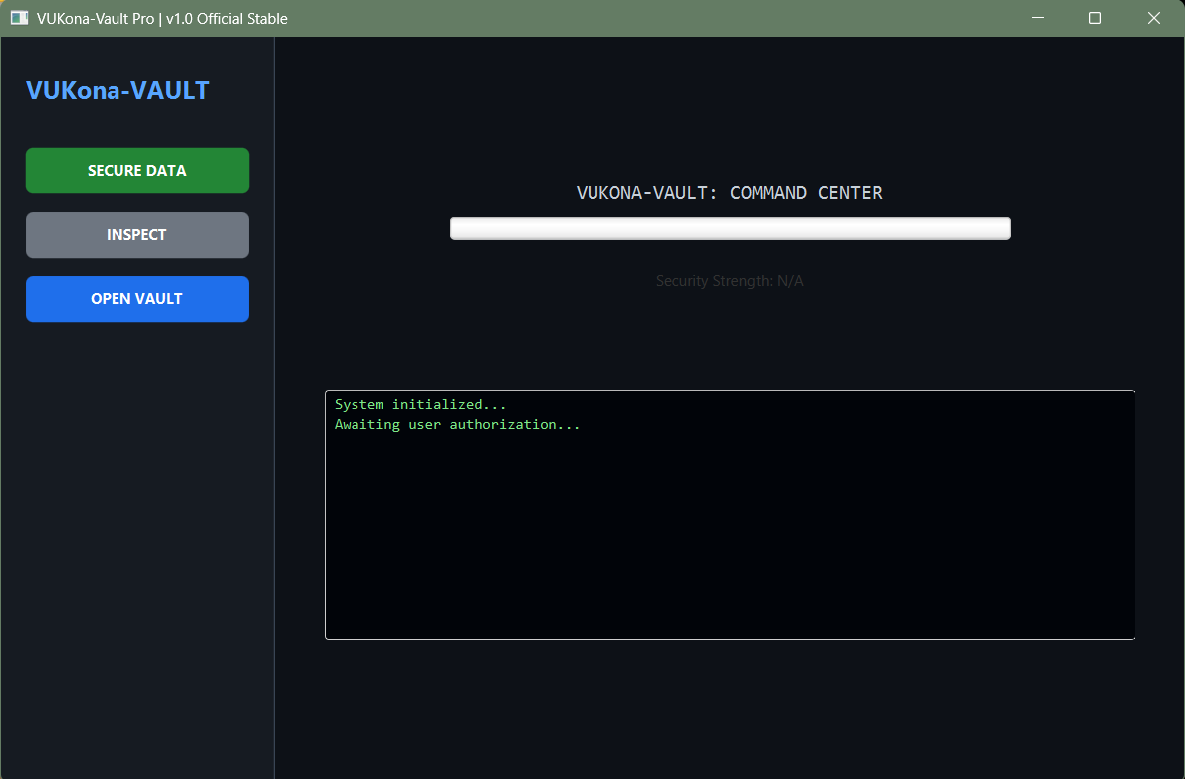1185x779 pixels.
Task: Minimize the VUKona-Vault Pro window
Action: tap(1037, 17)
